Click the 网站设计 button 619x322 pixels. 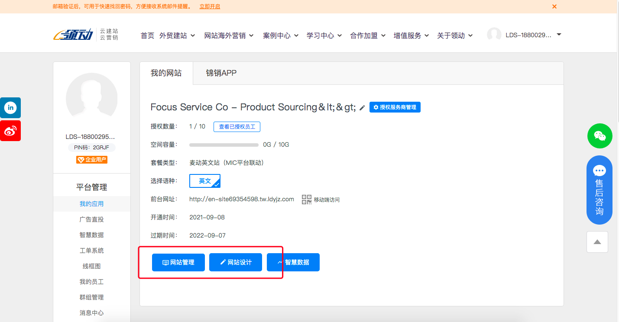[236, 262]
